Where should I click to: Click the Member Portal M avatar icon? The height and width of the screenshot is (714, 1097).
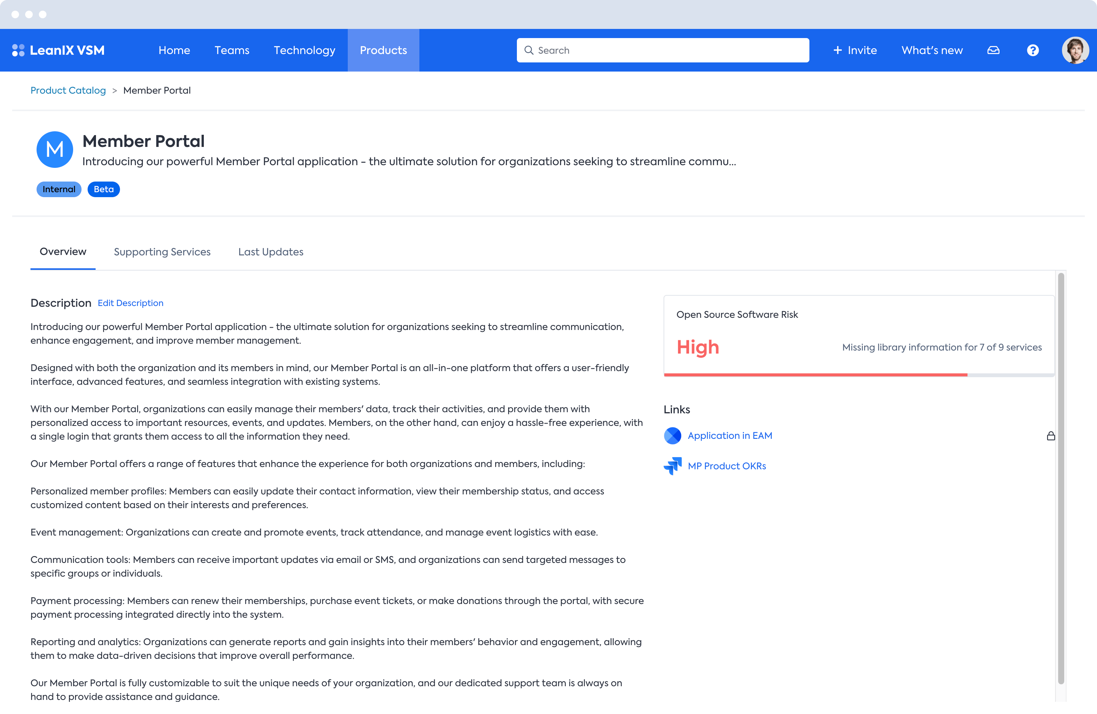coord(55,149)
